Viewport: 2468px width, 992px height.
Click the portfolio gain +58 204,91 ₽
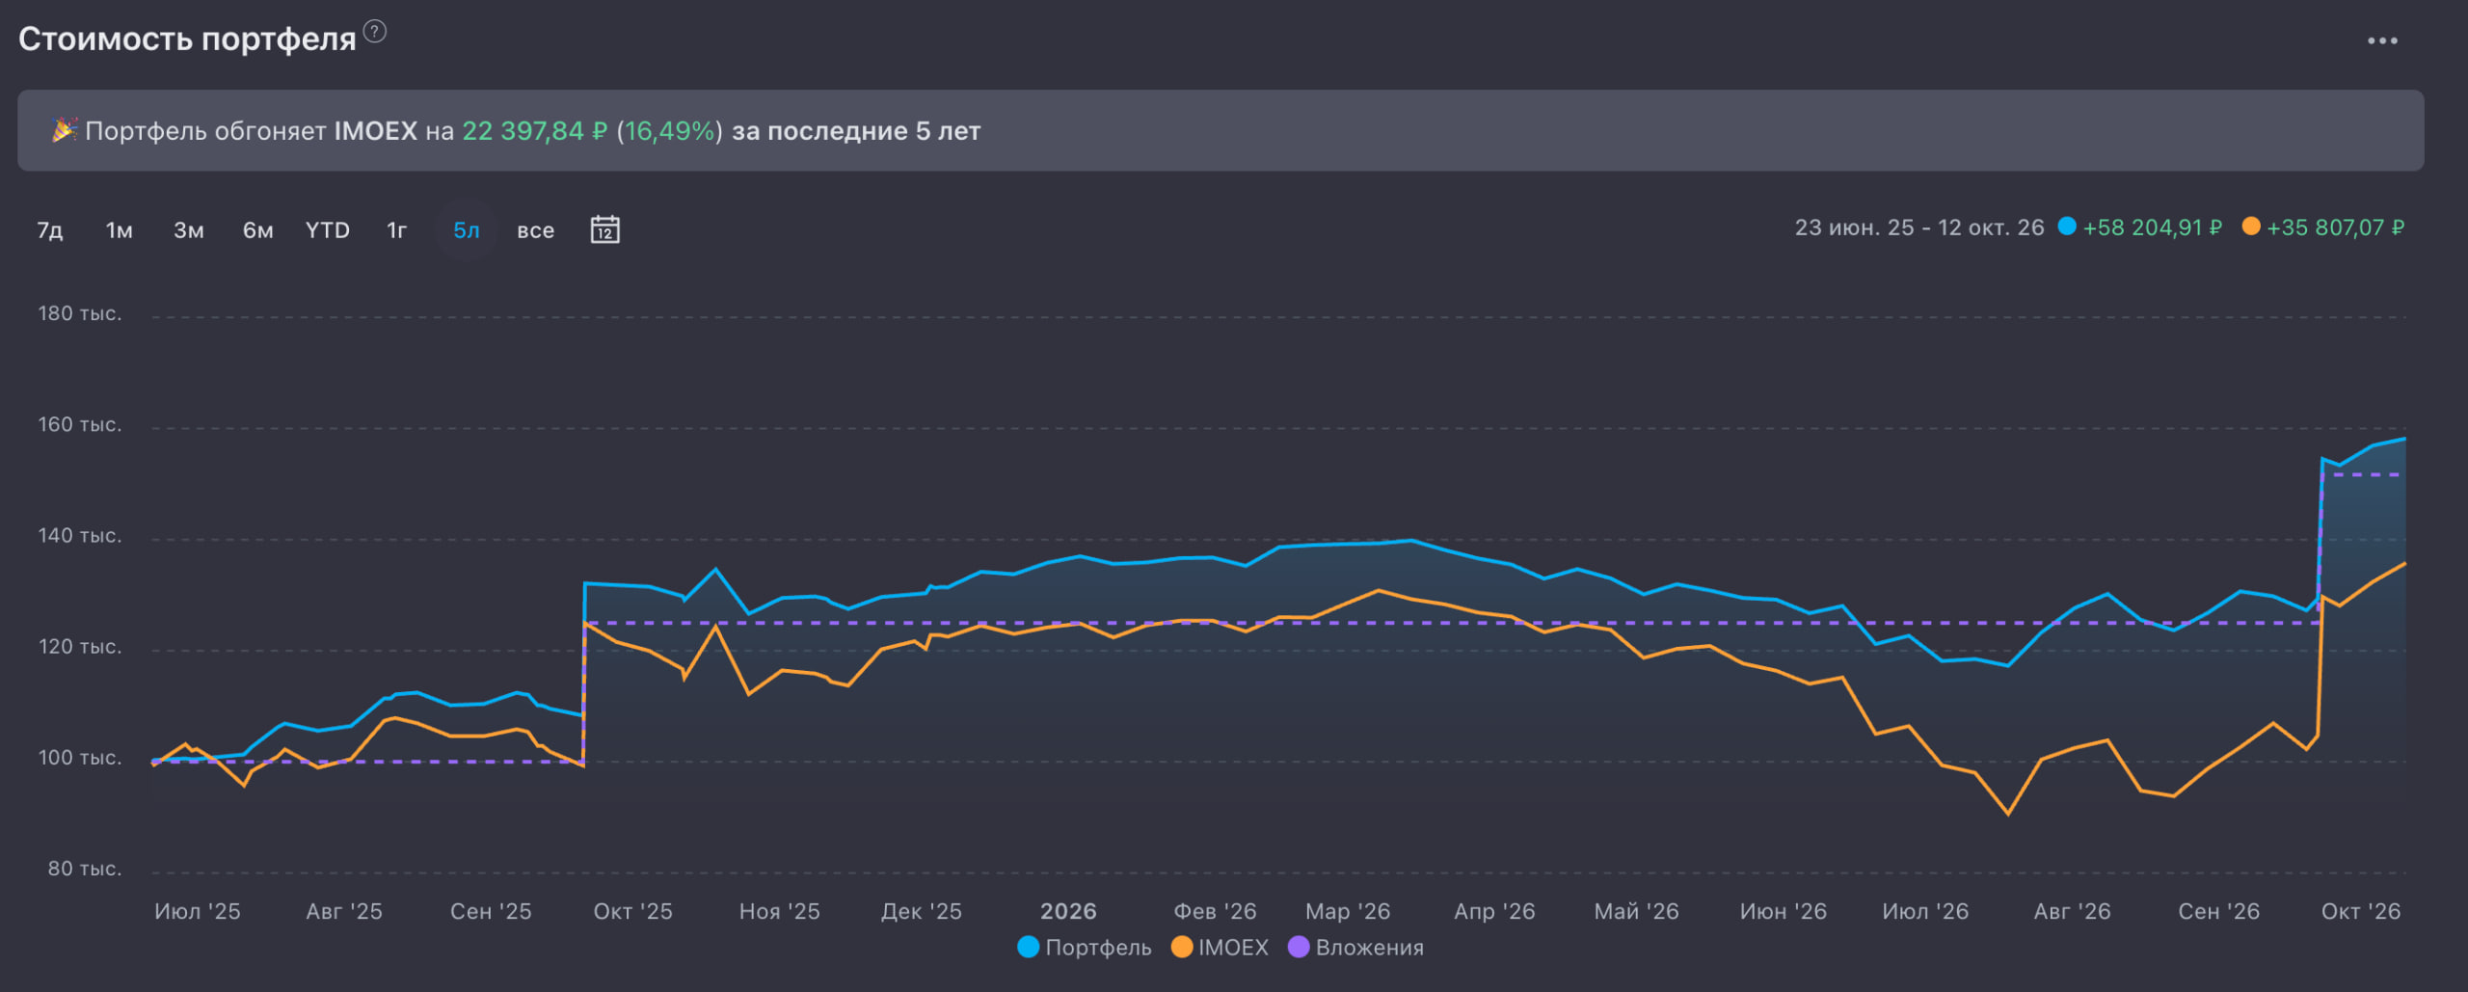pos(2153,228)
